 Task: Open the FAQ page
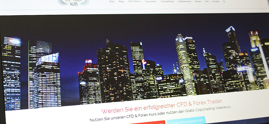pos(206,1)
